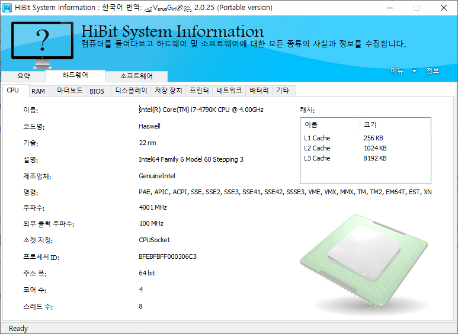Click the 명령: label
Viewport: 458px width, 334px height.
tap(31, 192)
